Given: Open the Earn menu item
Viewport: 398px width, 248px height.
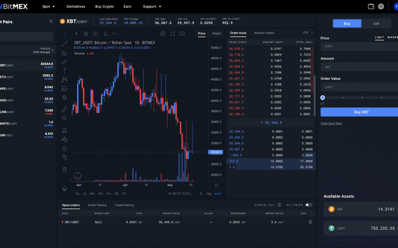Looking at the screenshot, I should pos(127,6).
